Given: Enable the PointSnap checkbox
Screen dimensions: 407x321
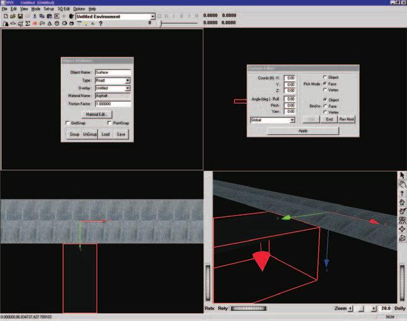Looking at the screenshot, I should (x=109, y=123).
